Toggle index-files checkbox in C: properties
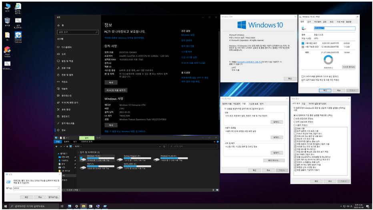373x210 pixels. 303,80
